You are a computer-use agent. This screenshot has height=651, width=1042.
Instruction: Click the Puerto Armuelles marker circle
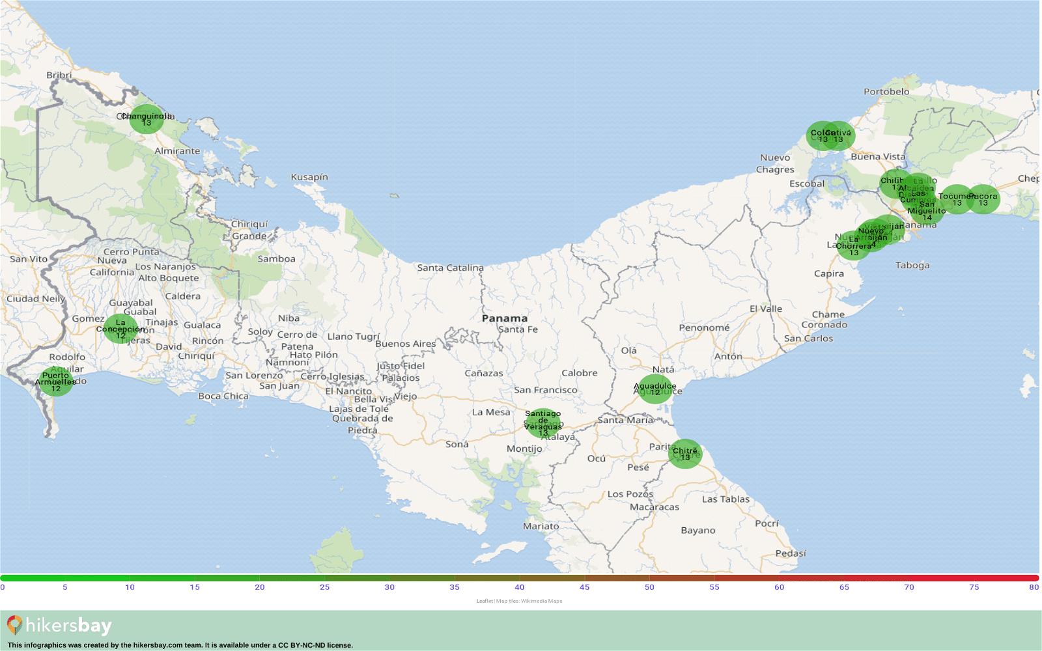(56, 381)
